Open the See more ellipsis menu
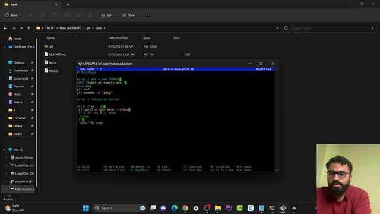This screenshot has width=380, height=214. (148, 15)
